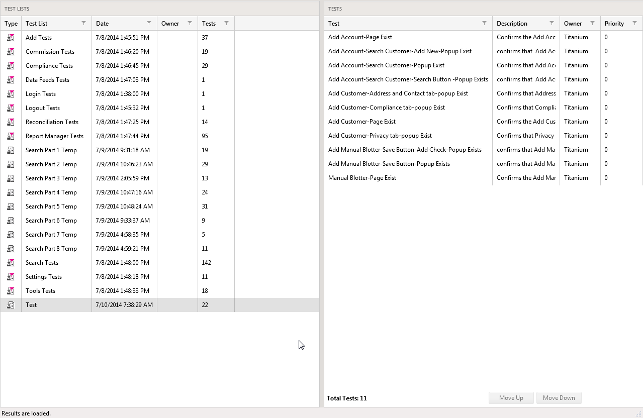The width and height of the screenshot is (643, 418).
Task: Sort by the Type column header
Action: click(11, 24)
